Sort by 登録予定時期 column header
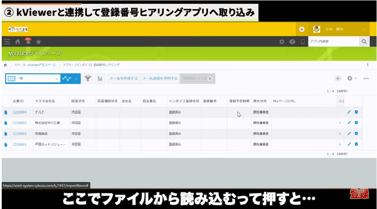The image size is (377, 209). [239, 101]
